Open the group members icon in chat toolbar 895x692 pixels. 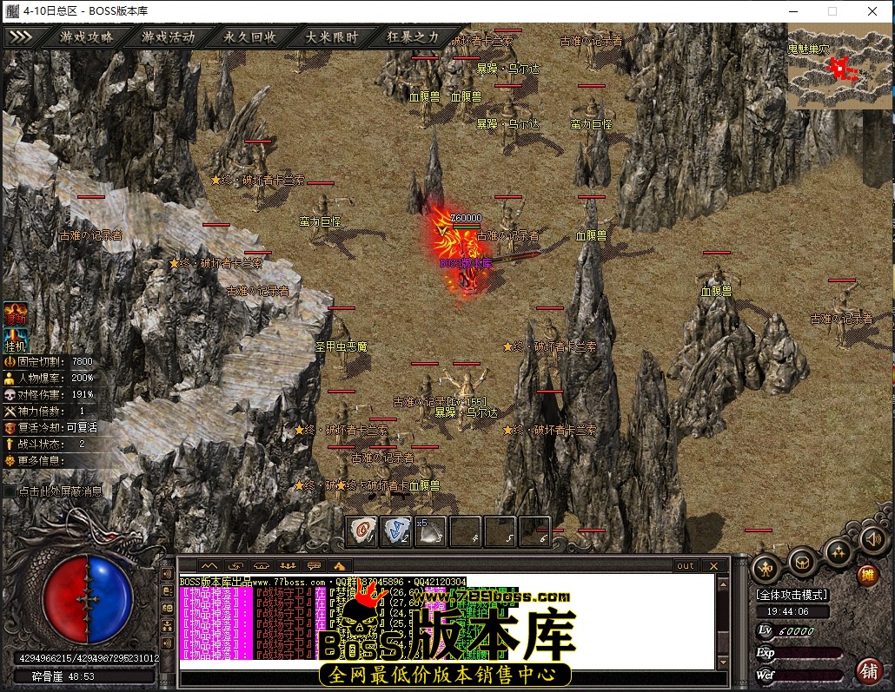pyautogui.click(x=288, y=566)
